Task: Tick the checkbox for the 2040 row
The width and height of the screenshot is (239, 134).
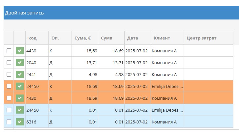Action: [9, 63]
